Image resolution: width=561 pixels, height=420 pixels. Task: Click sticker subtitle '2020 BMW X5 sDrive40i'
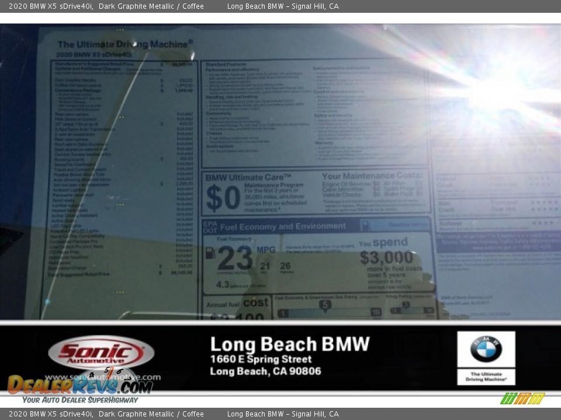click(93, 55)
